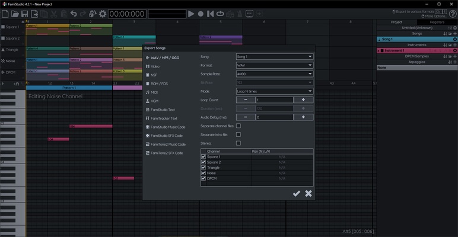Uncheck Triangle channel in export list
This screenshot has width=458, height=237.
pos(203,168)
